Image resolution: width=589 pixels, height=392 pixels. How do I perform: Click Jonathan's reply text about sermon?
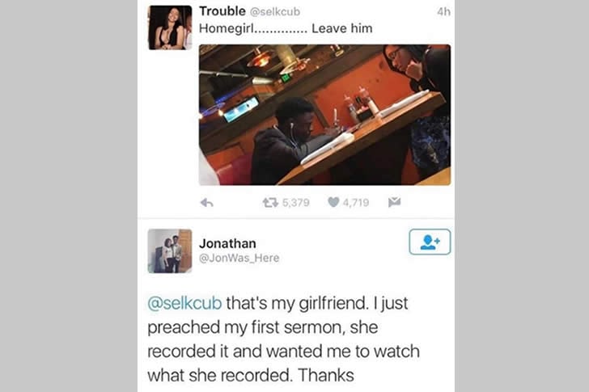284,339
